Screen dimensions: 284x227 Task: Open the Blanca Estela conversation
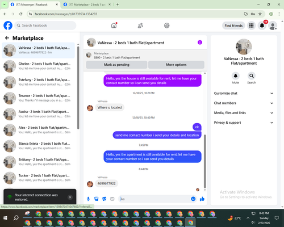click(38, 146)
